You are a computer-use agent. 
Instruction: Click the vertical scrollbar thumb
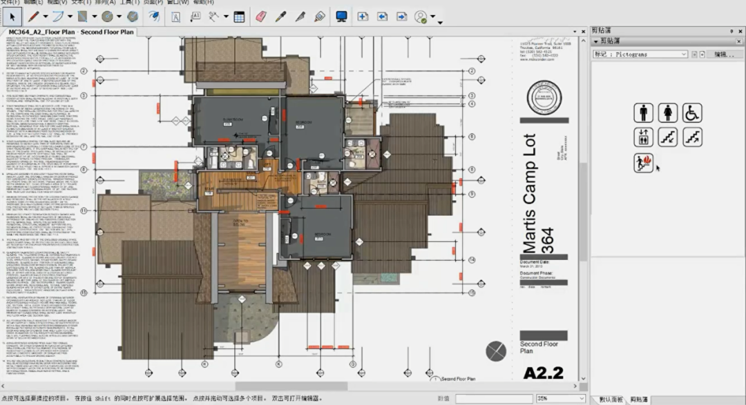point(584,210)
